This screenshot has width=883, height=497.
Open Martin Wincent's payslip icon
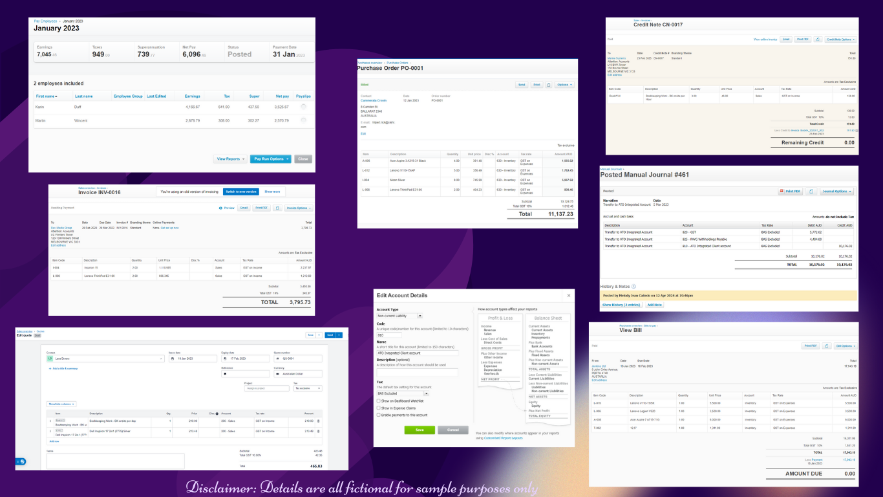[304, 120]
